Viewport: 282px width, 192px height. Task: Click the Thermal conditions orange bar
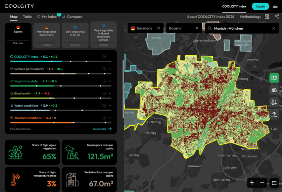click(x=61, y=123)
